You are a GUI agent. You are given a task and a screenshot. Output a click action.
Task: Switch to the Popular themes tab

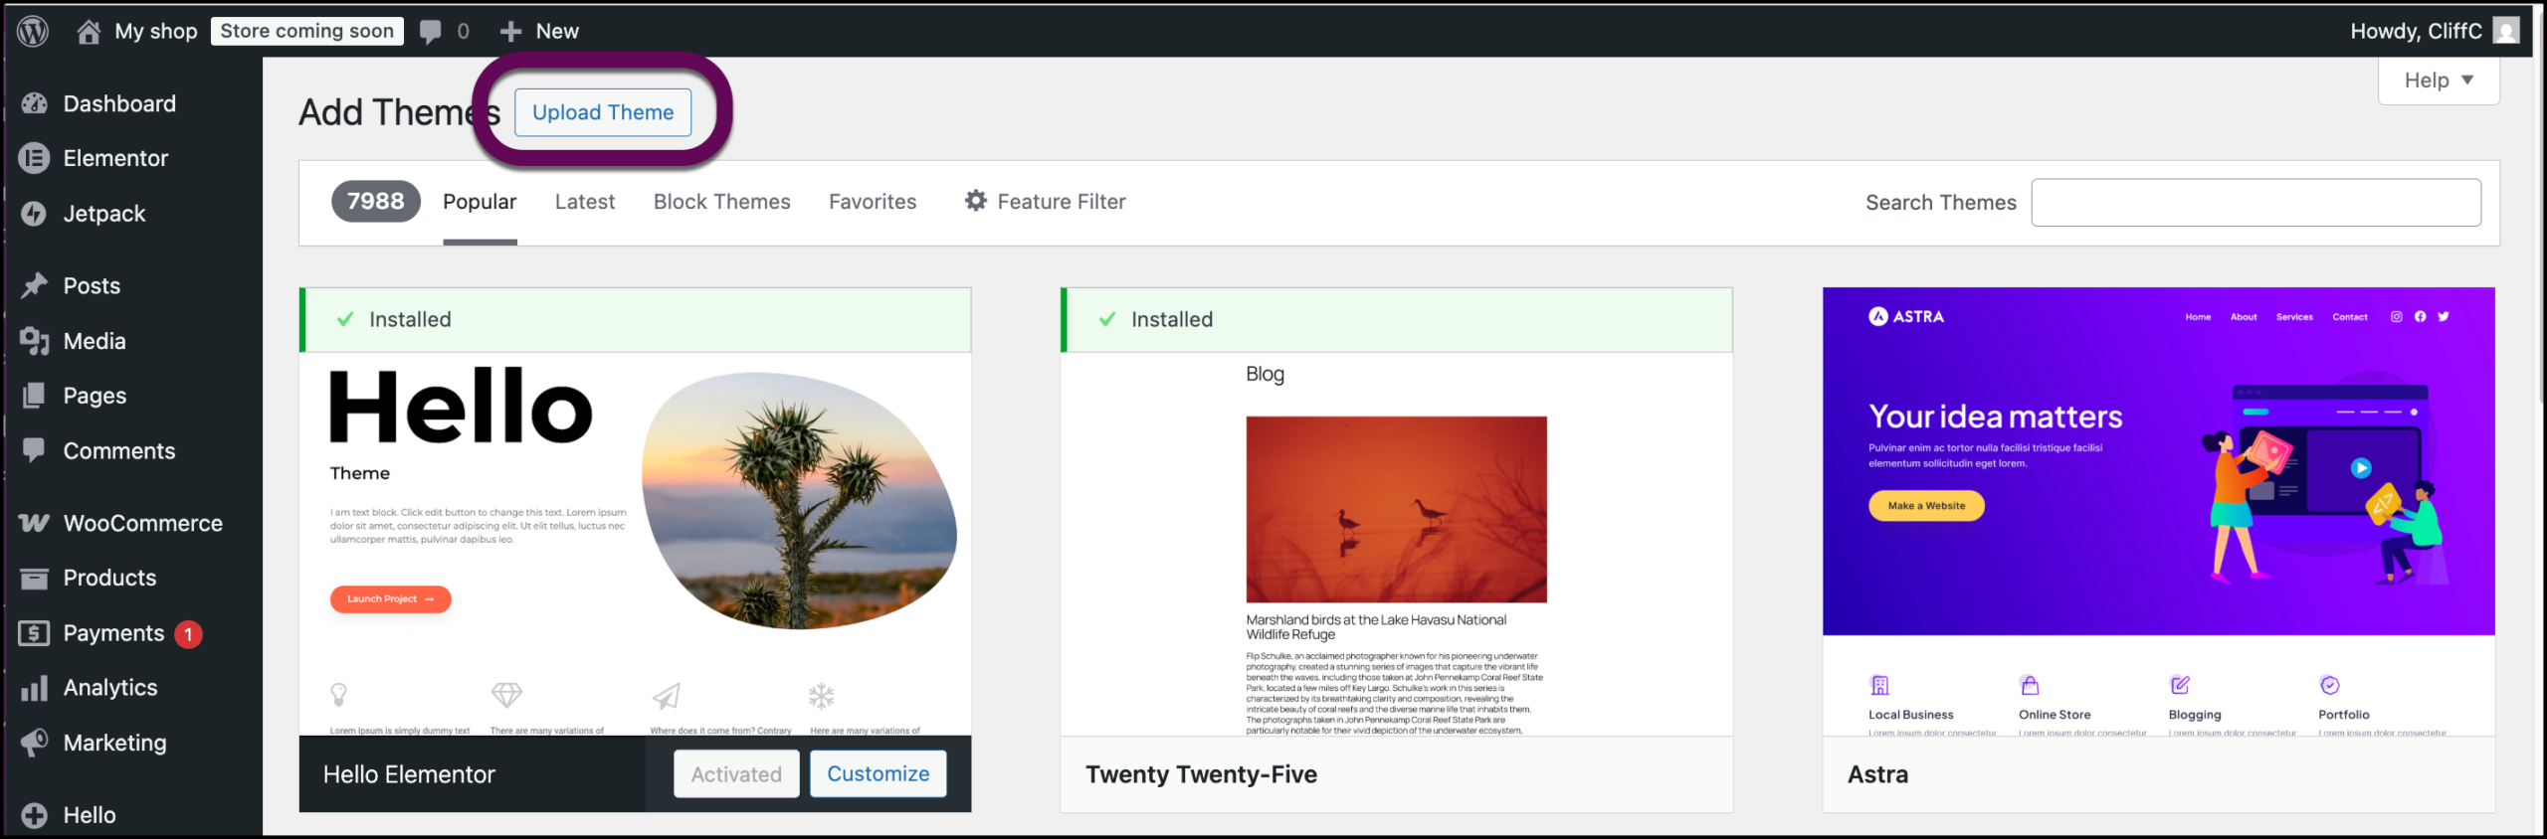point(480,202)
